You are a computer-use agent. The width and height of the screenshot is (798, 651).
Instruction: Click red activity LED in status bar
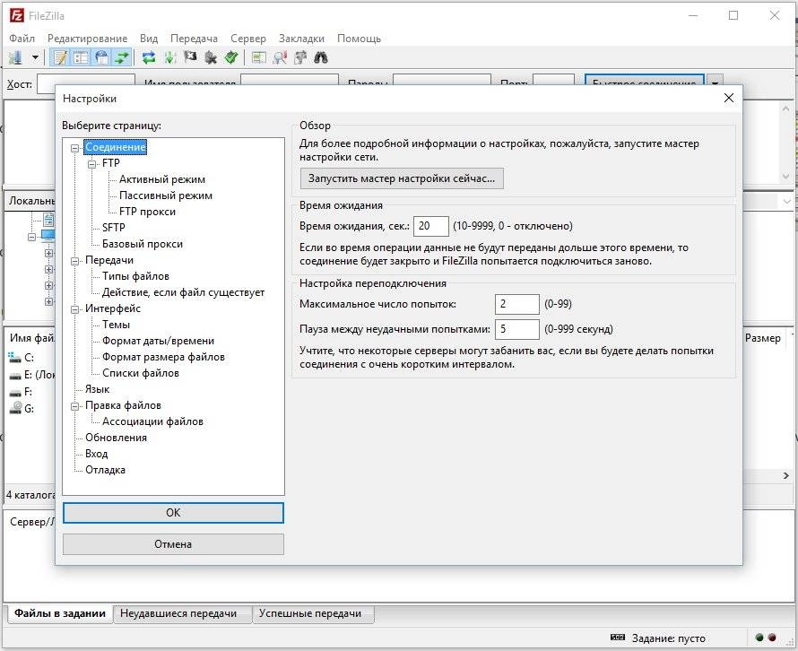(772, 638)
